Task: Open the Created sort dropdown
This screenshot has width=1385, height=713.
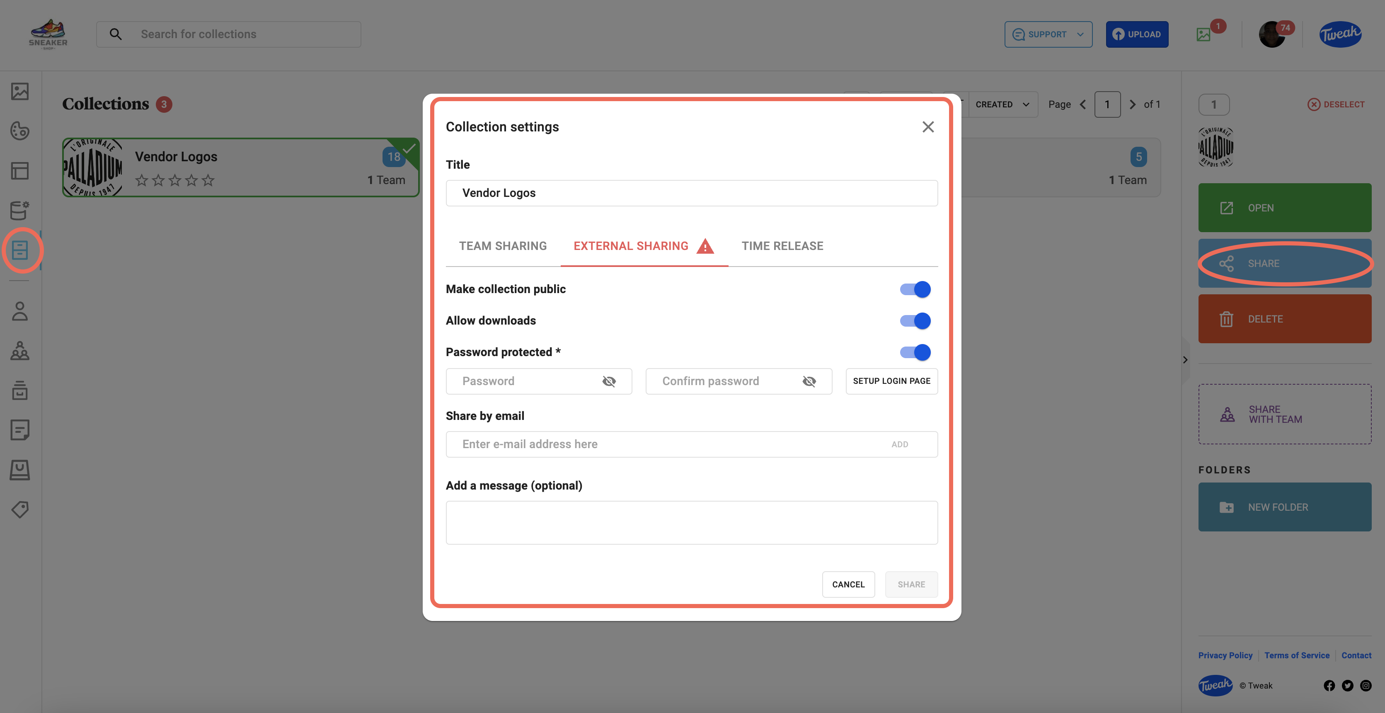Action: coord(1002,104)
